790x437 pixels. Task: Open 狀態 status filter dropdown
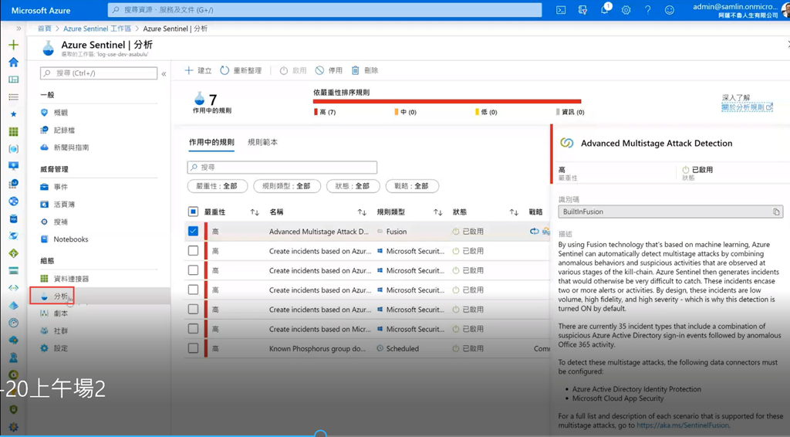pos(353,186)
